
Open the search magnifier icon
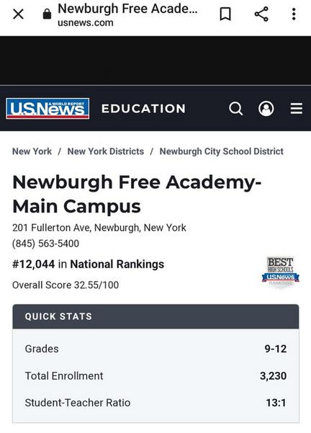click(236, 109)
